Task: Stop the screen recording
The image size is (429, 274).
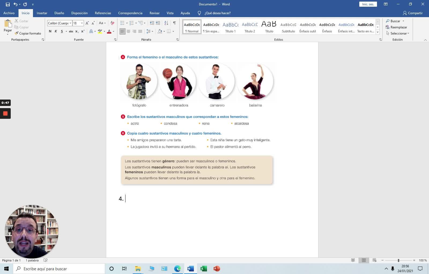Action: click(5, 113)
